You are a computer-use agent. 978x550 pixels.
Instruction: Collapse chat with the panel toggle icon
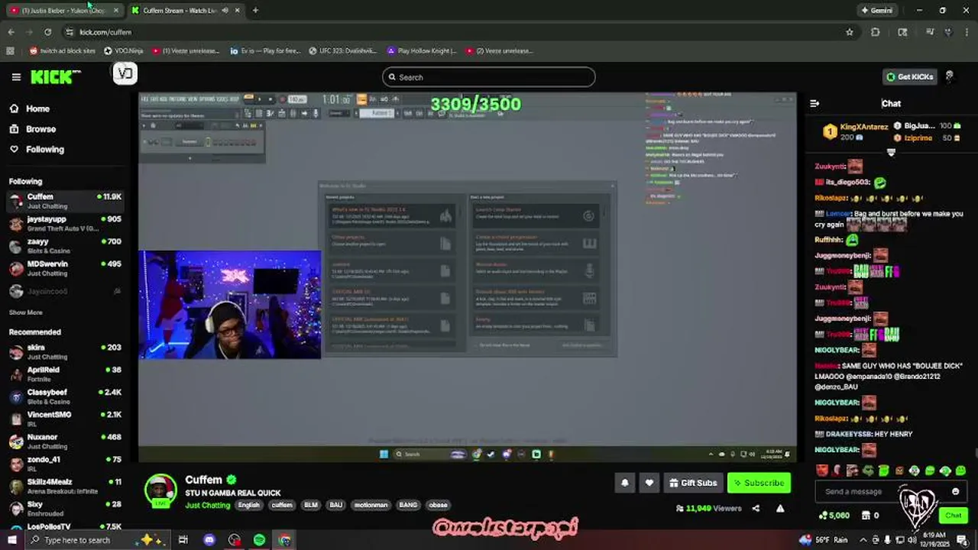(x=814, y=104)
